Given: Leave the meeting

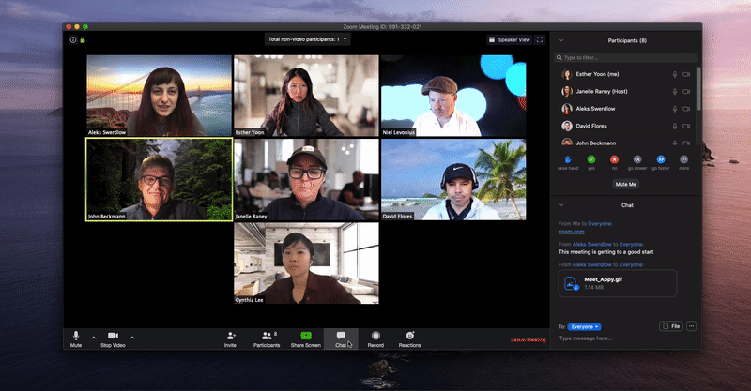Looking at the screenshot, I should 528,339.
